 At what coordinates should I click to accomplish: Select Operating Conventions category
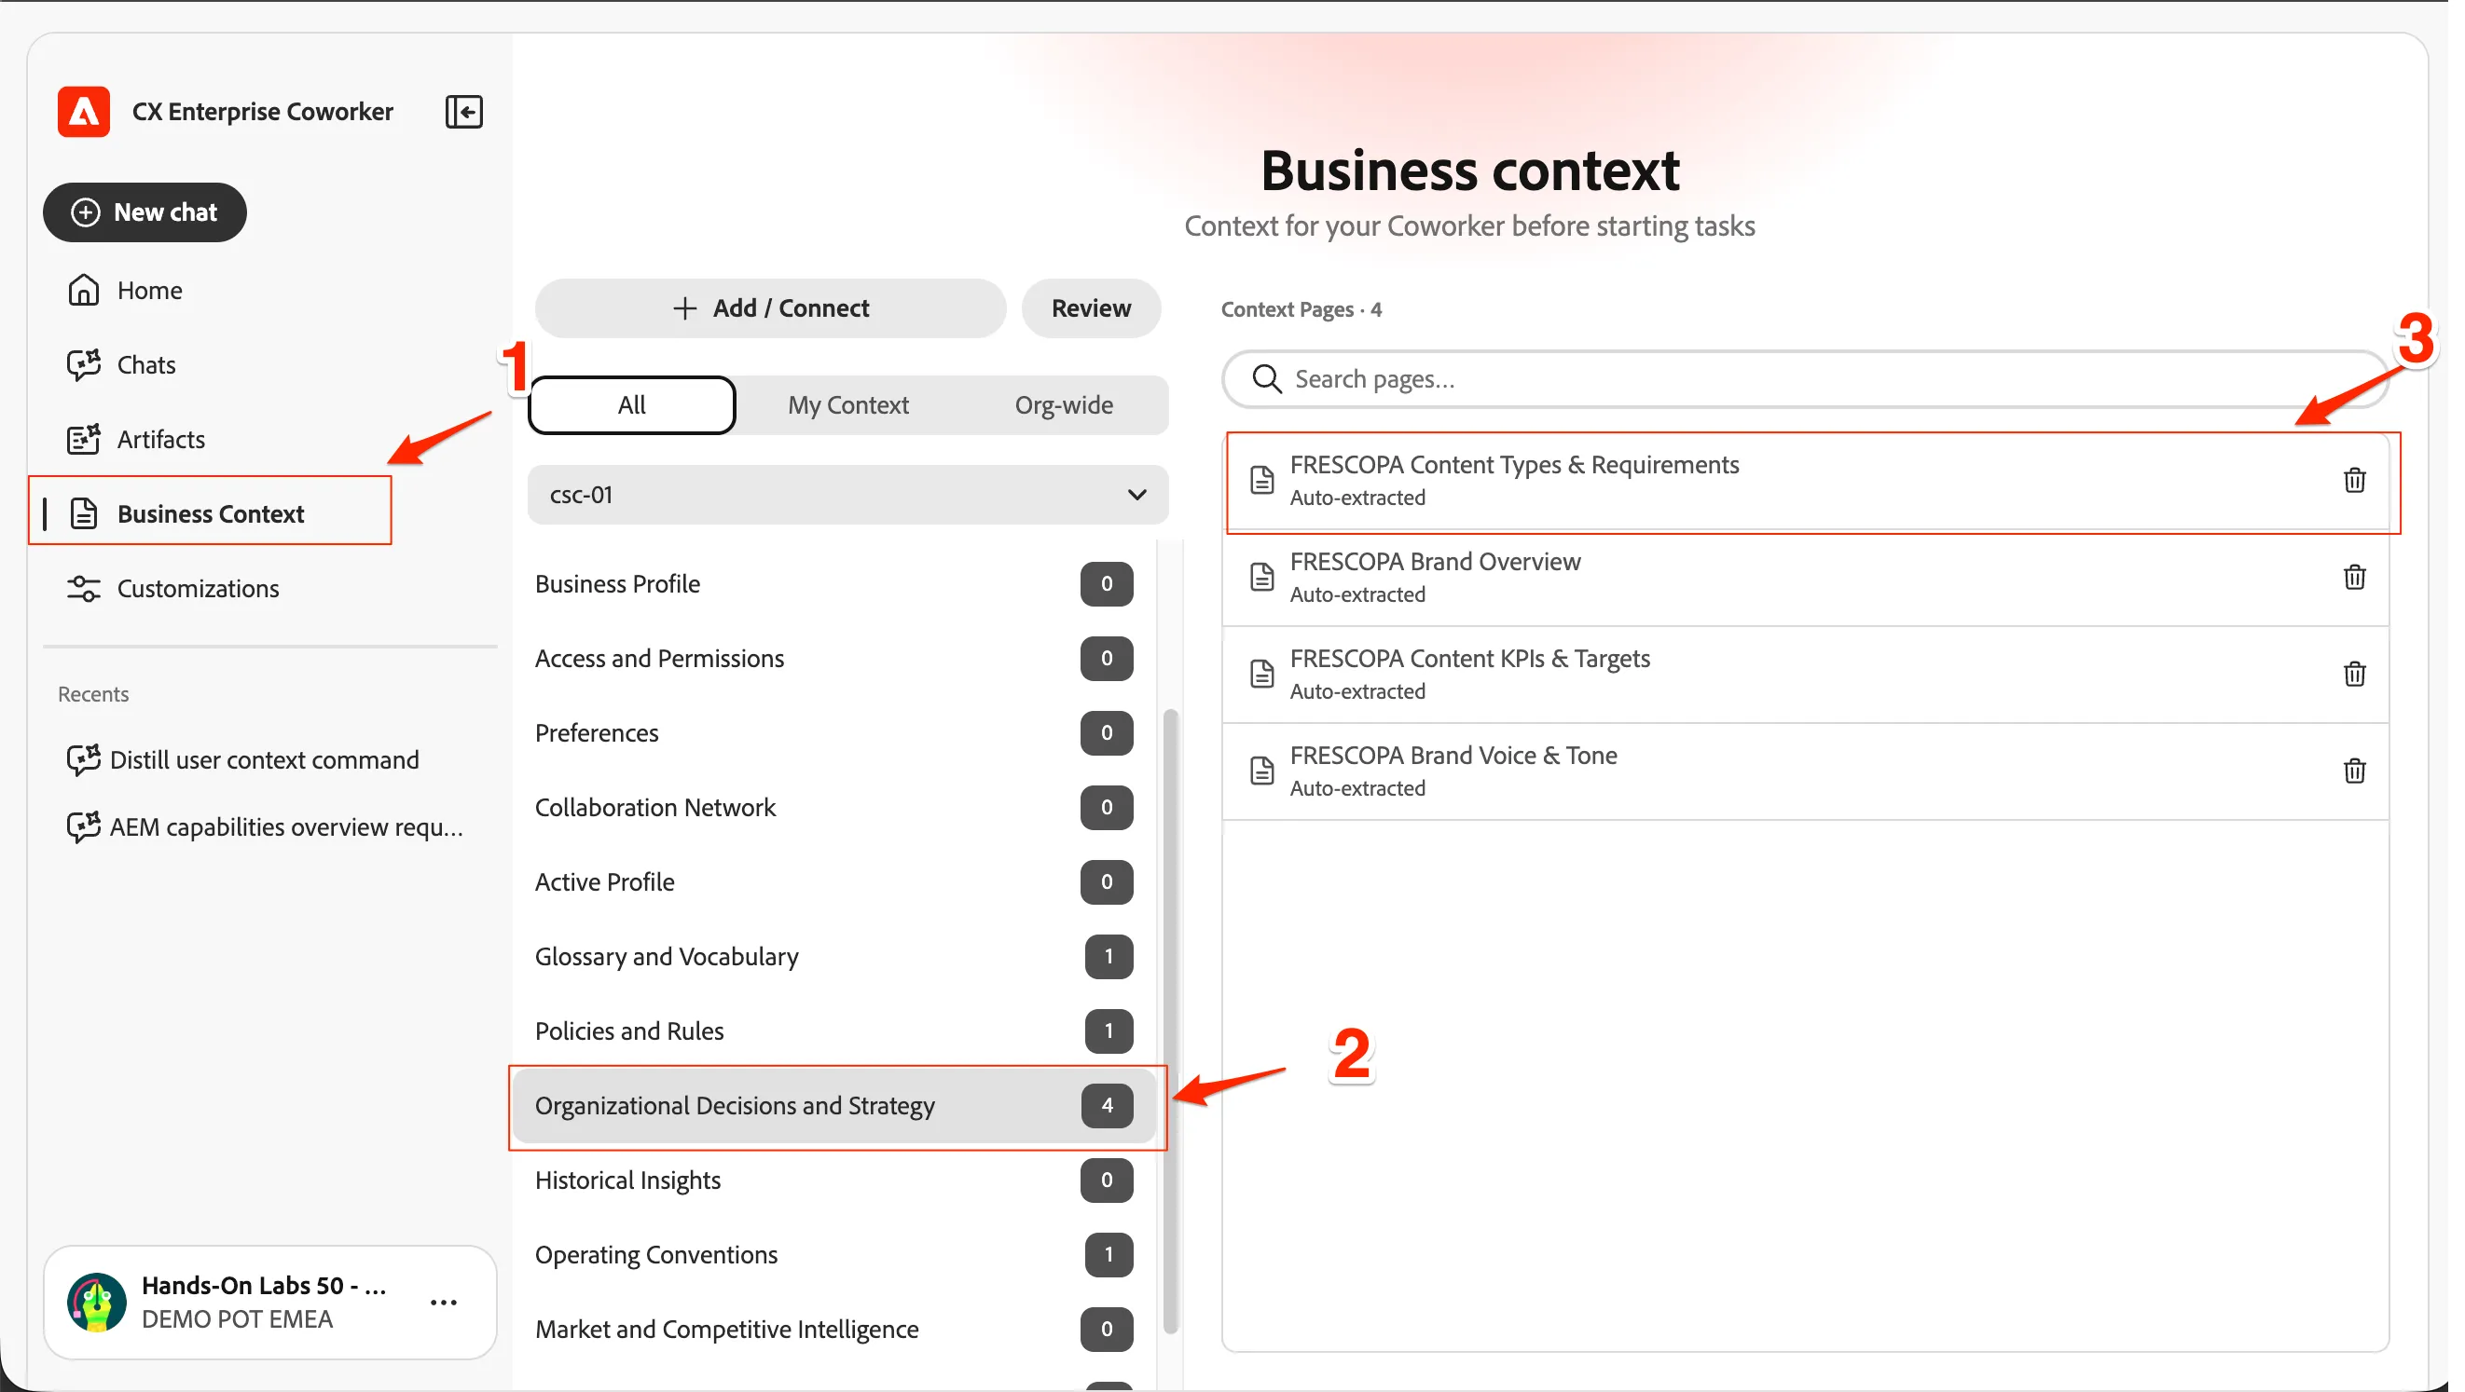833,1254
